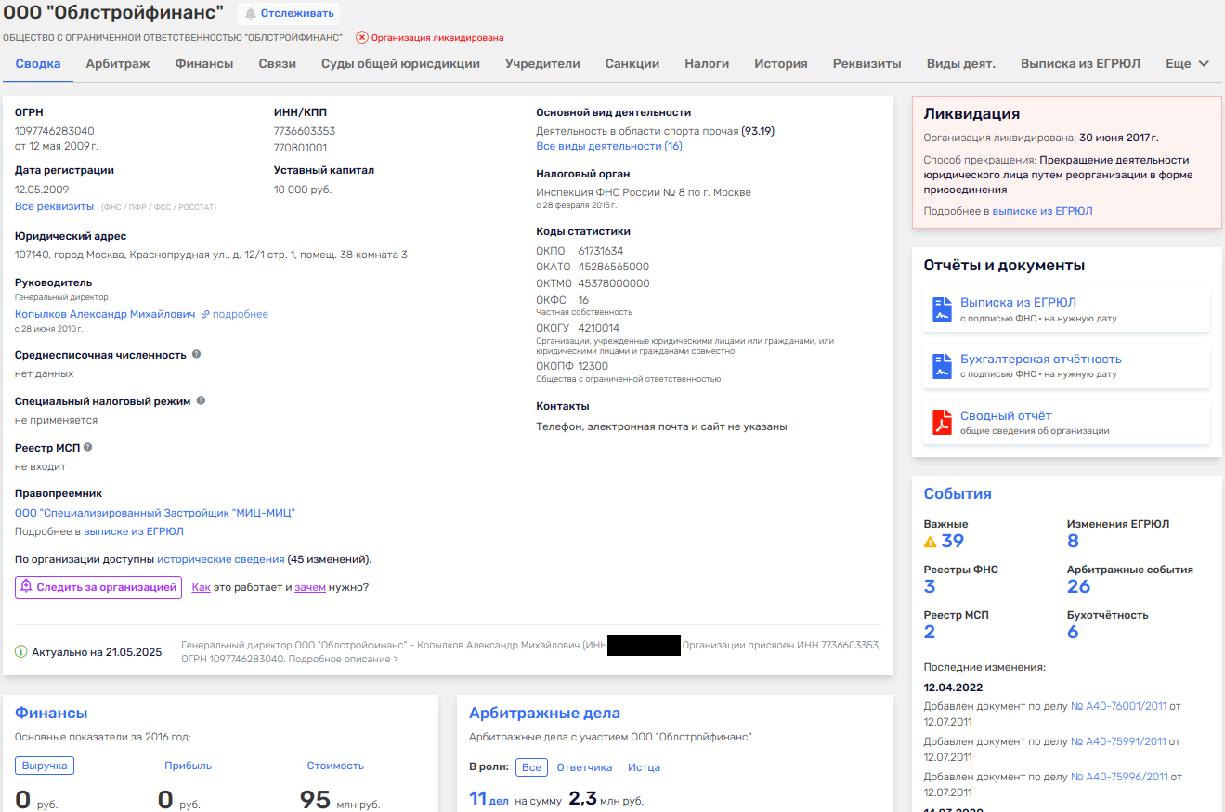The height and width of the screenshot is (812, 1225).
Task: Click the red liquidated status cross icon
Action: tap(362, 38)
